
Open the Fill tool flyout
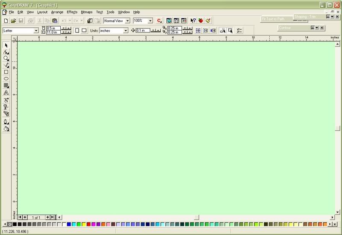click(x=6, y=129)
